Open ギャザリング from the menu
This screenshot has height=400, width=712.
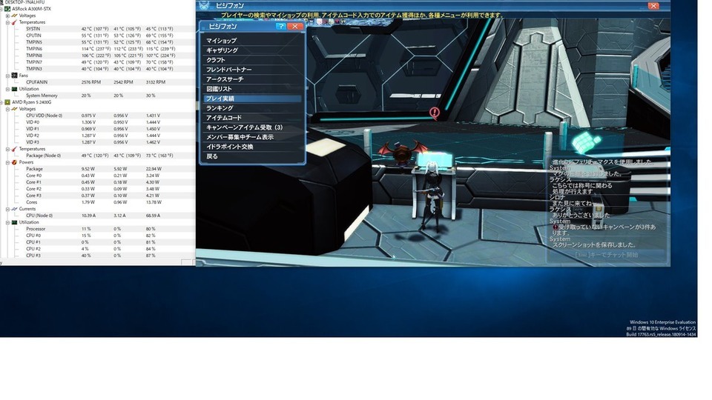pyautogui.click(x=252, y=50)
